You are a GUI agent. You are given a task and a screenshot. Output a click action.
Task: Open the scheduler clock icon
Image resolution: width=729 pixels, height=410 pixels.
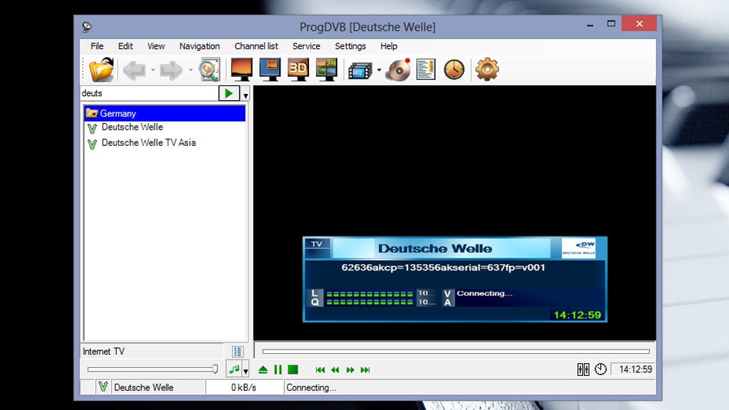(454, 69)
